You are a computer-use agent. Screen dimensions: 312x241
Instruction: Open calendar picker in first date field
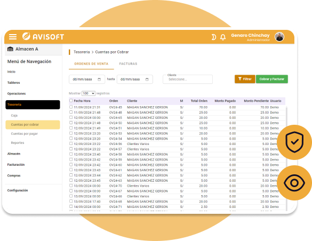[x=99, y=79]
